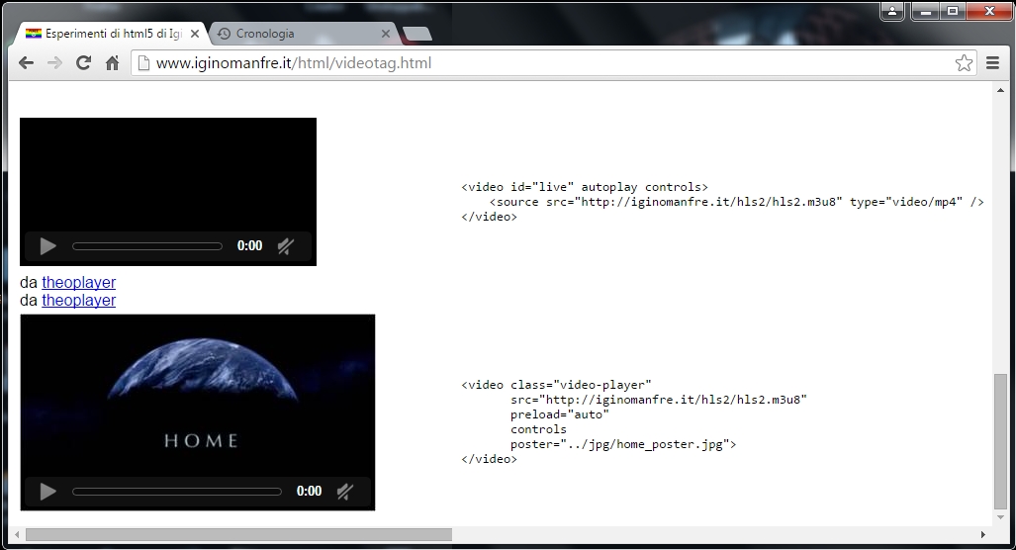Click the page icon in the address bar
Viewport: 1016px width, 550px height.
[x=143, y=63]
